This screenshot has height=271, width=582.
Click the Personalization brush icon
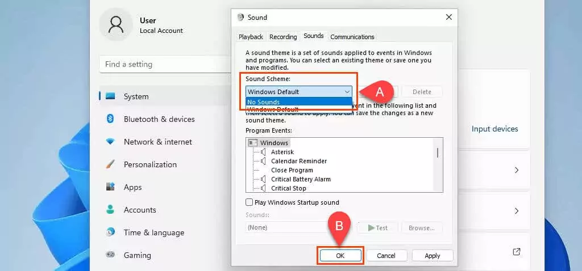click(110, 164)
